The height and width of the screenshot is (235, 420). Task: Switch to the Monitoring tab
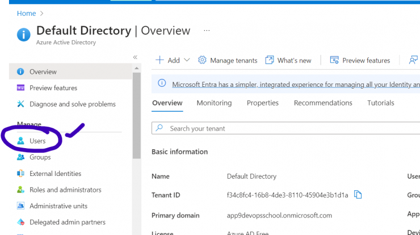coord(214,103)
